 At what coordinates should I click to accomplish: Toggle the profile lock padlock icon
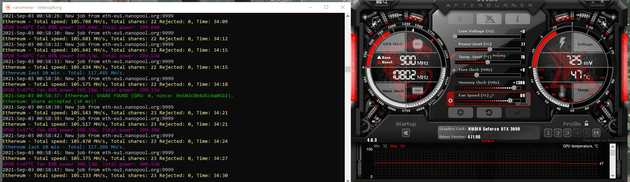(587, 123)
